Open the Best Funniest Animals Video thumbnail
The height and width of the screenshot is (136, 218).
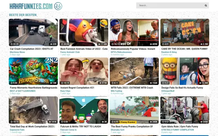tap(84, 33)
